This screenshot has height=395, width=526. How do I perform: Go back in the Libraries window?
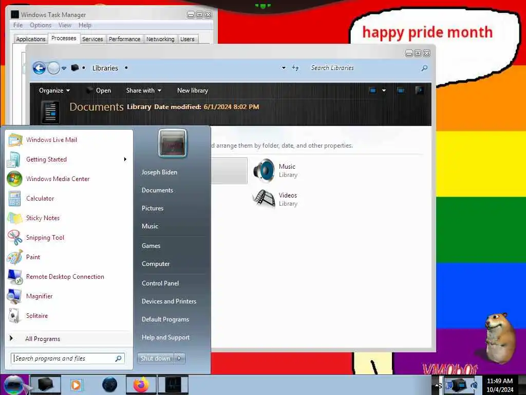tap(39, 68)
